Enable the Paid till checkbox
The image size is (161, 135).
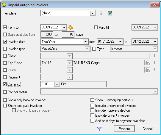coord(96,28)
